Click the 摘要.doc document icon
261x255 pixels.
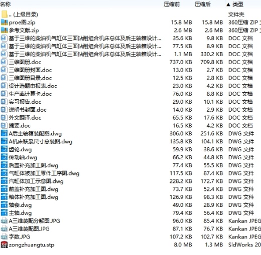coord(4,126)
